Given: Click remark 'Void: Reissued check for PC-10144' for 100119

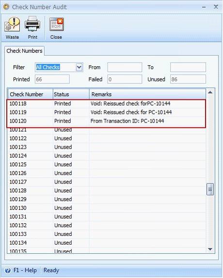Looking at the screenshot, I should pyautogui.click(x=131, y=112).
